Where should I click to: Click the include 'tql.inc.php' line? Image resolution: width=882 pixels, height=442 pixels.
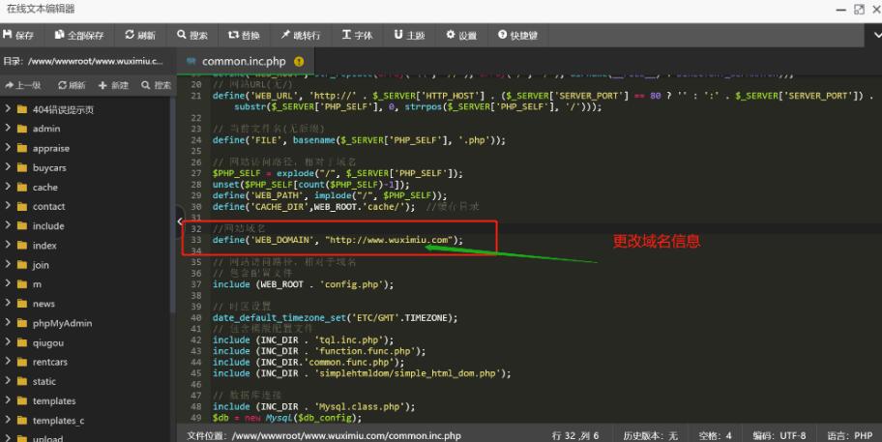303,340
